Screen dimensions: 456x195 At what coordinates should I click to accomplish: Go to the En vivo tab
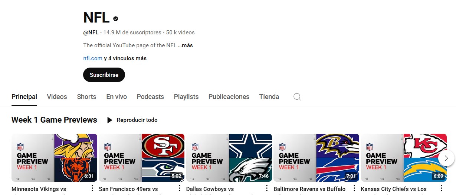(117, 97)
